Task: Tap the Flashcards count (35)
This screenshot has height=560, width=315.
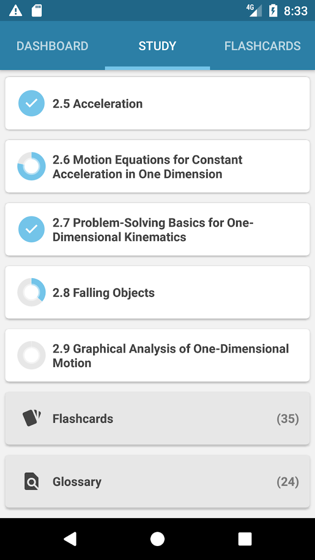Action: pyautogui.click(x=288, y=419)
